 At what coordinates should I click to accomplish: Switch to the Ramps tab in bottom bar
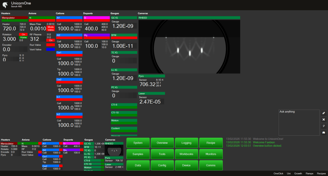point(309,173)
